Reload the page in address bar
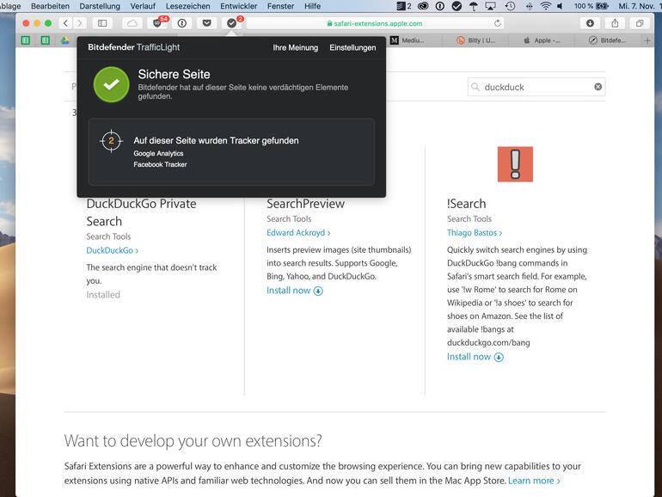 (x=497, y=23)
